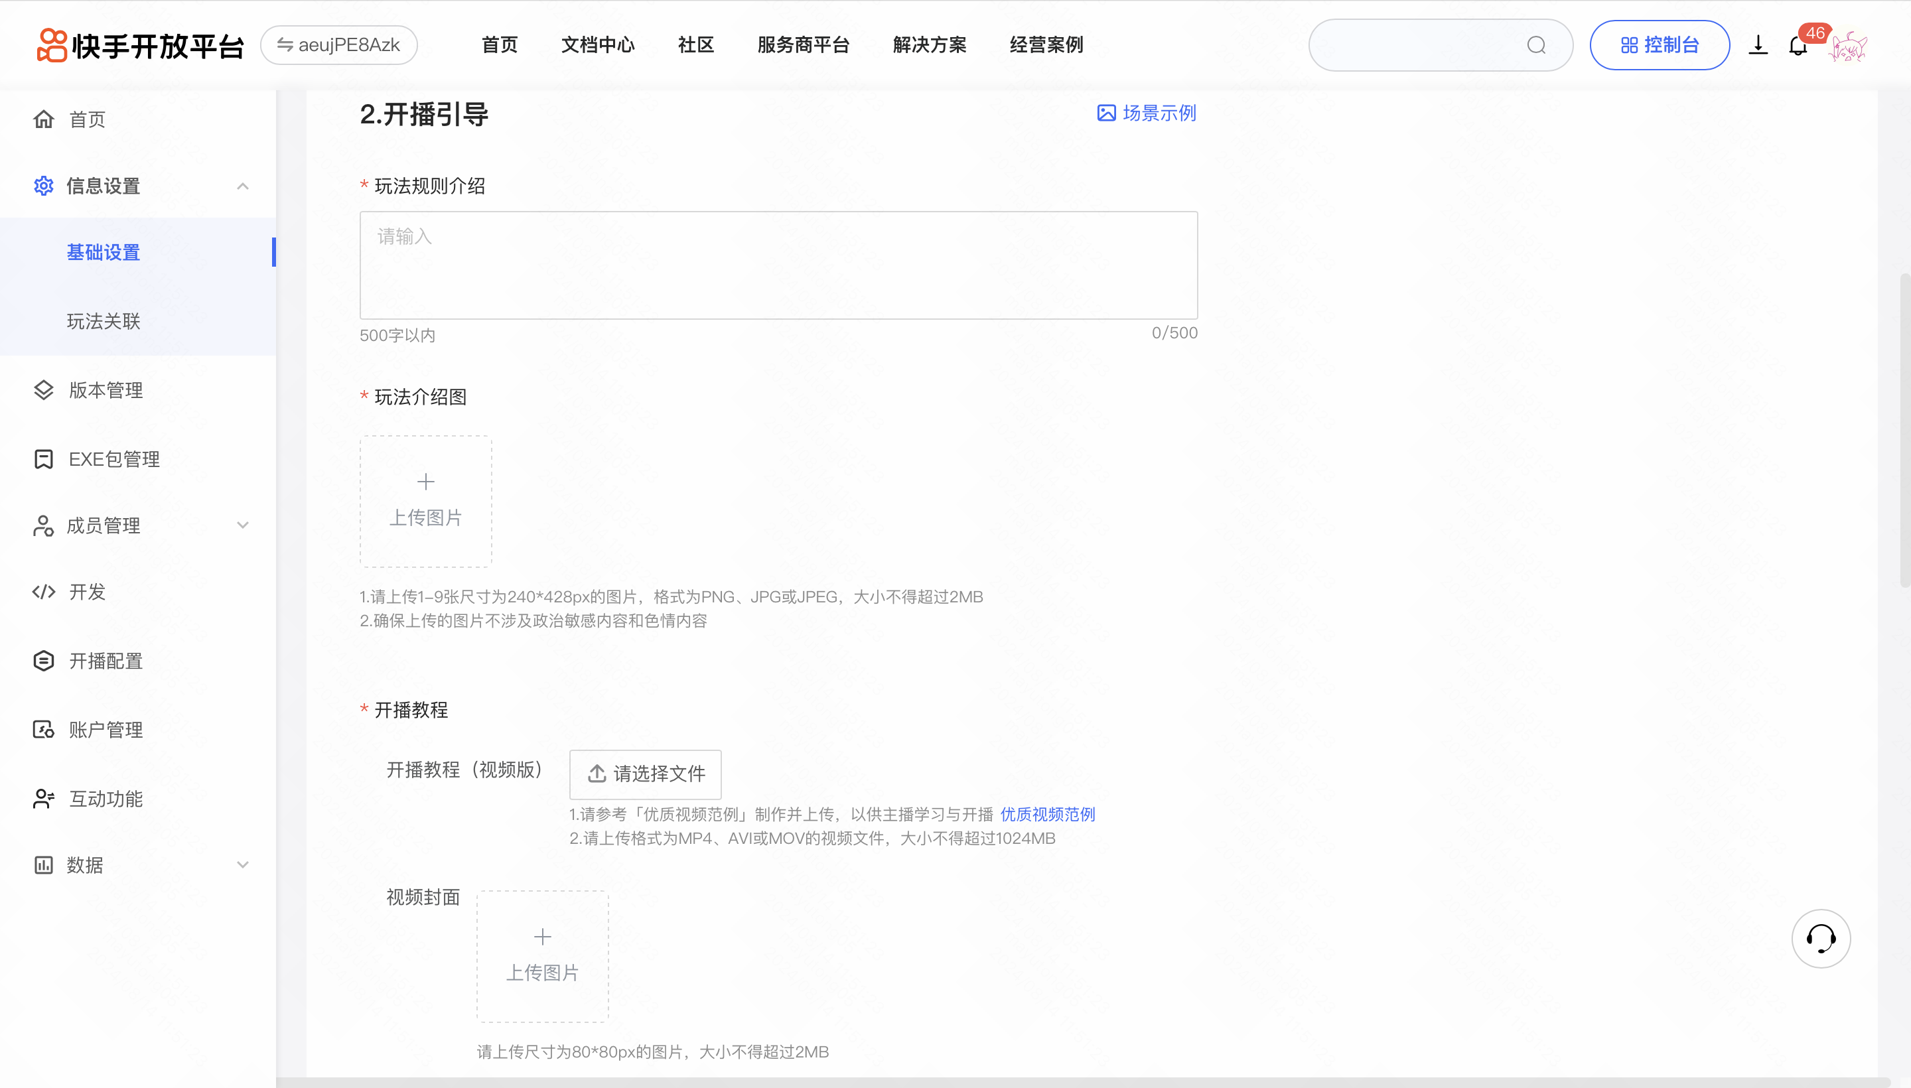
Task: Collapse the 信息设置 sidebar section
Action: 242,186
